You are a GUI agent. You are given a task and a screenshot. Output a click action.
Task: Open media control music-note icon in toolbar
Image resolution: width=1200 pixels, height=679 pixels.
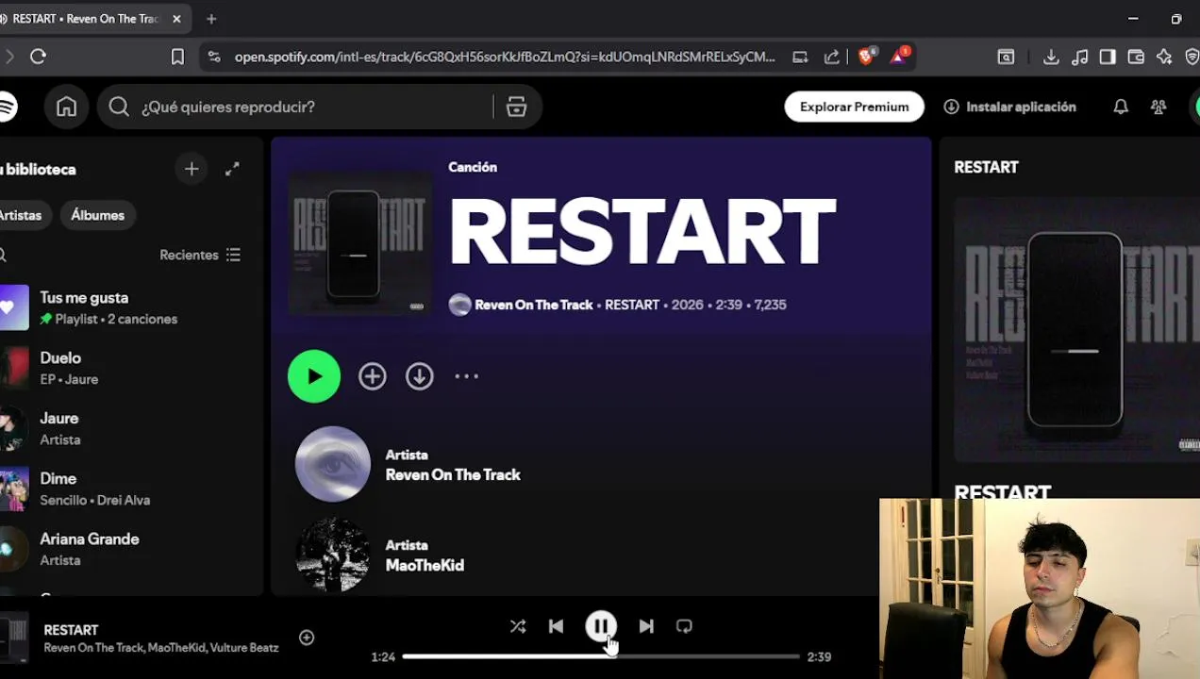coord(1080,57)
